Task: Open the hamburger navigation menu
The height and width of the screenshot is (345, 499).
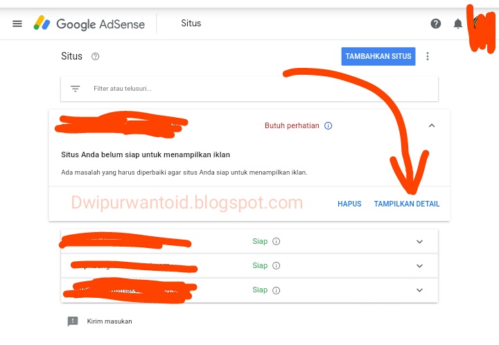Action: pos(17,24)
